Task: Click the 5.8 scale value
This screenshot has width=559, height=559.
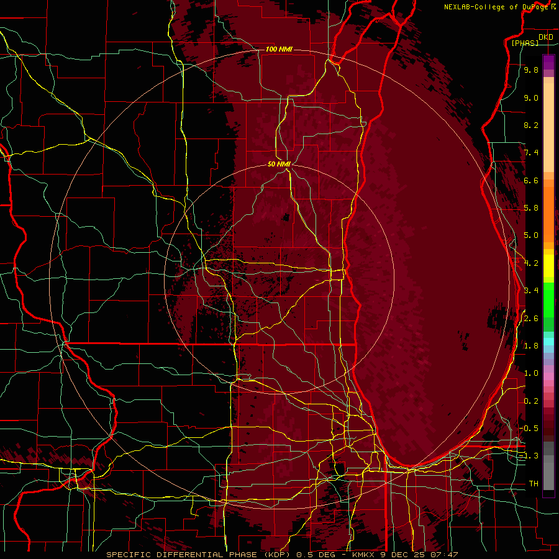Action: (x=531, y=208)
